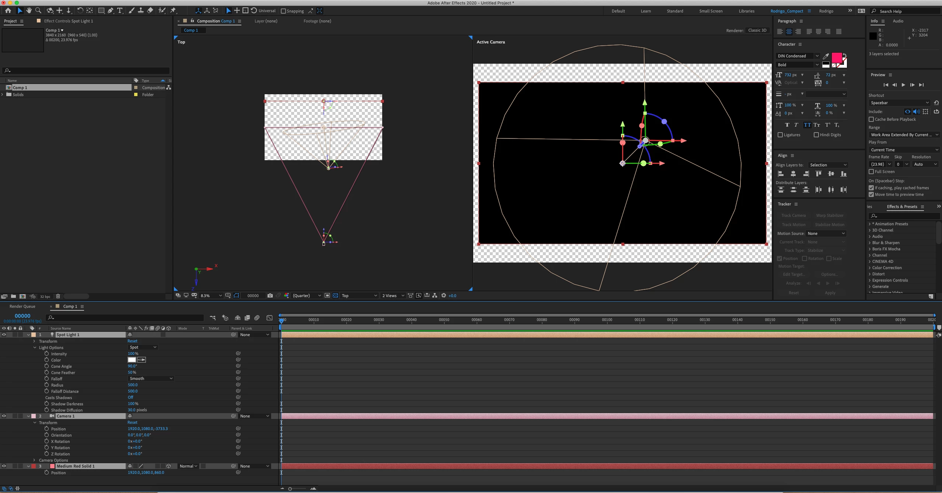Image resolution: width=942 pixels, height=493 pixels.
Task: Expand the Camera Options property group
Action: (34, 460)
